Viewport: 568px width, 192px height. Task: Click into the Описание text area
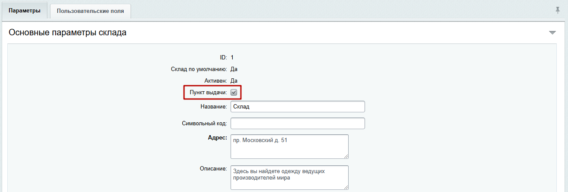[290, 177]
